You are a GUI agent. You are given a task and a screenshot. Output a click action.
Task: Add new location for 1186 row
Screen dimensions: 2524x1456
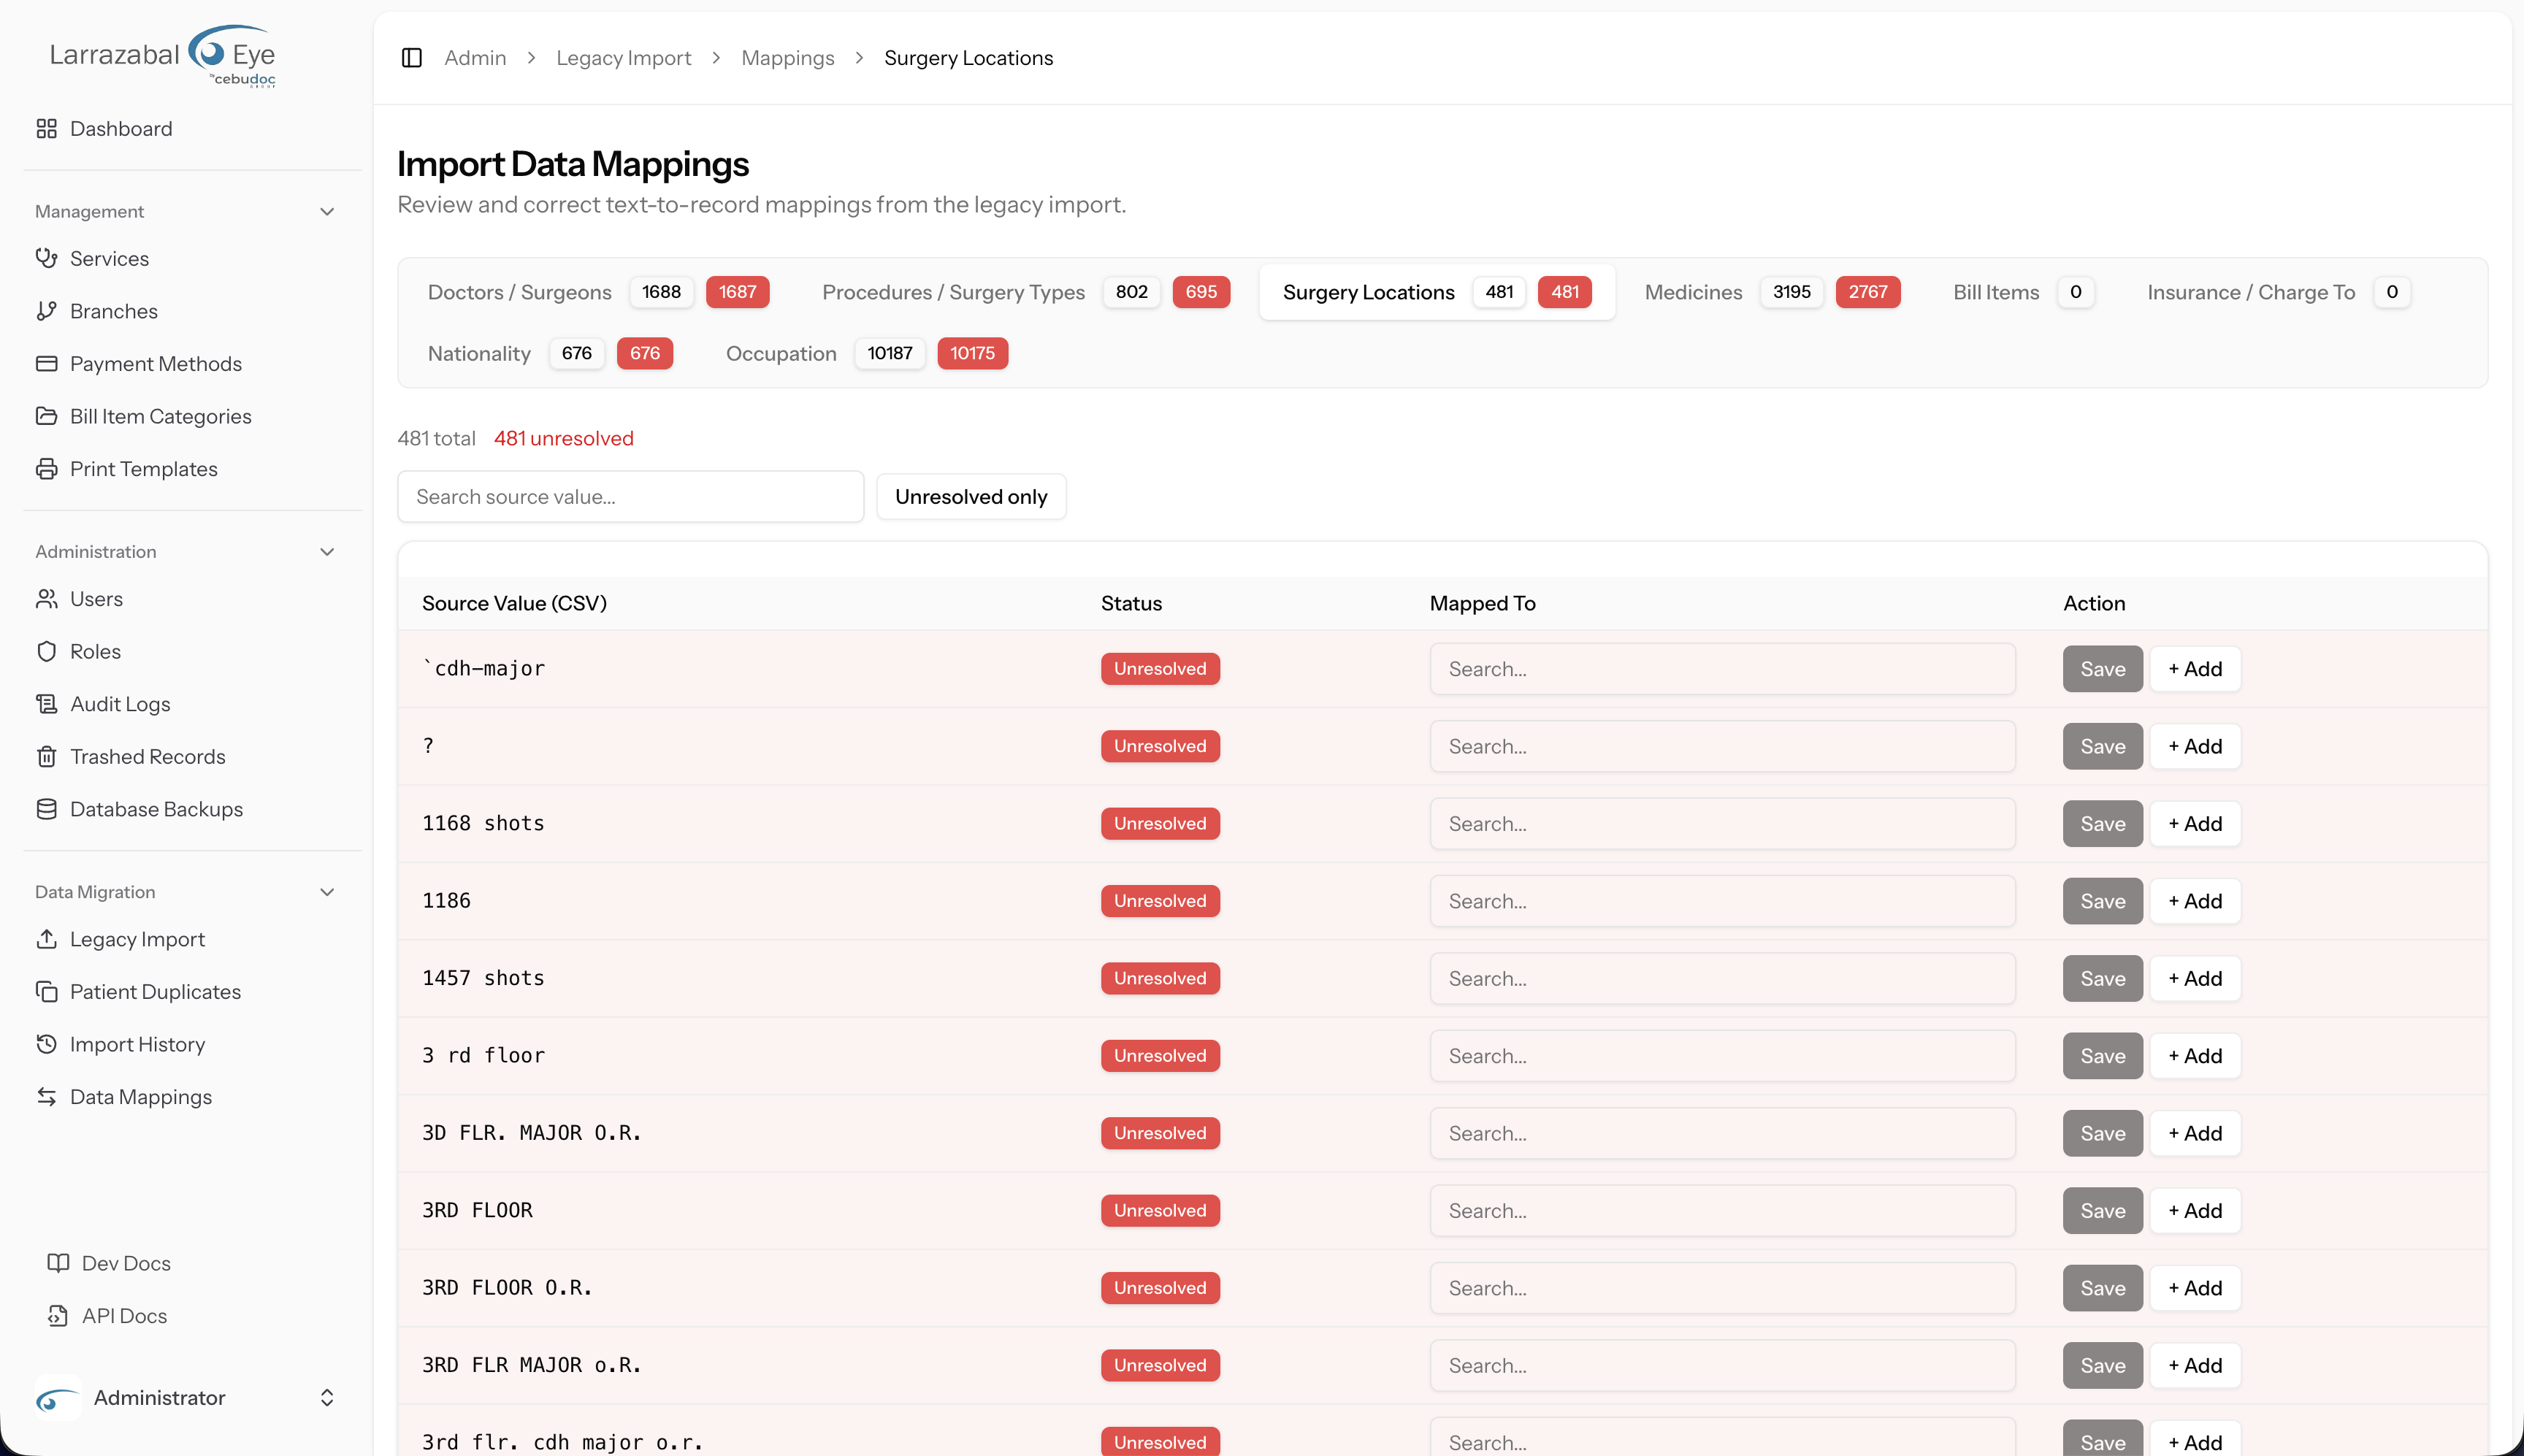pos(2195,901)
